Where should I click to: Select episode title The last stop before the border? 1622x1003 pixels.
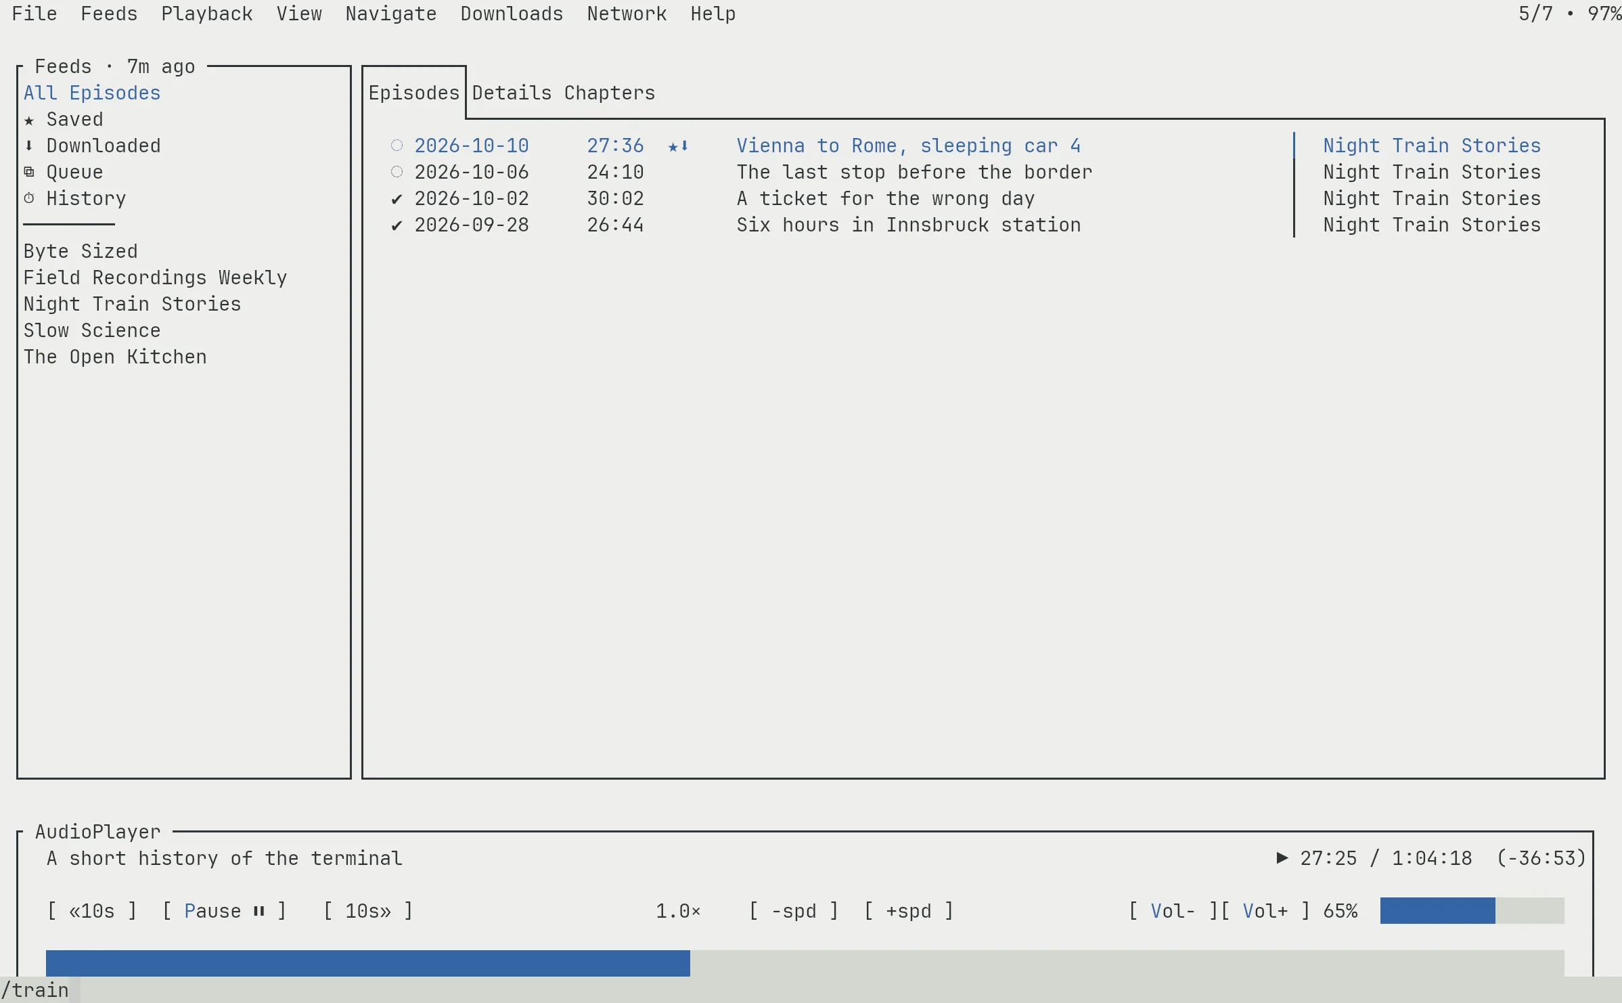pos(914,172)
